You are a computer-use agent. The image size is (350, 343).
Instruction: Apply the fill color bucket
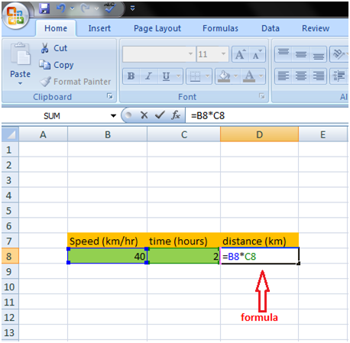224,76
